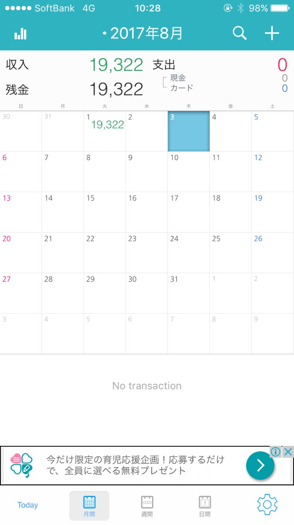Image resolution: width=294 pixels, height=525 pixels.
Task: Tap the ad arrow button
Action: click(x=260, y=465)
